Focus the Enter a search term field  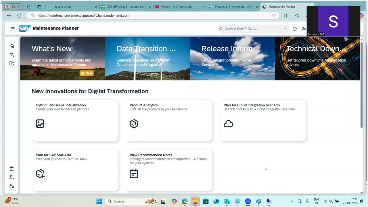pos(253,28)
